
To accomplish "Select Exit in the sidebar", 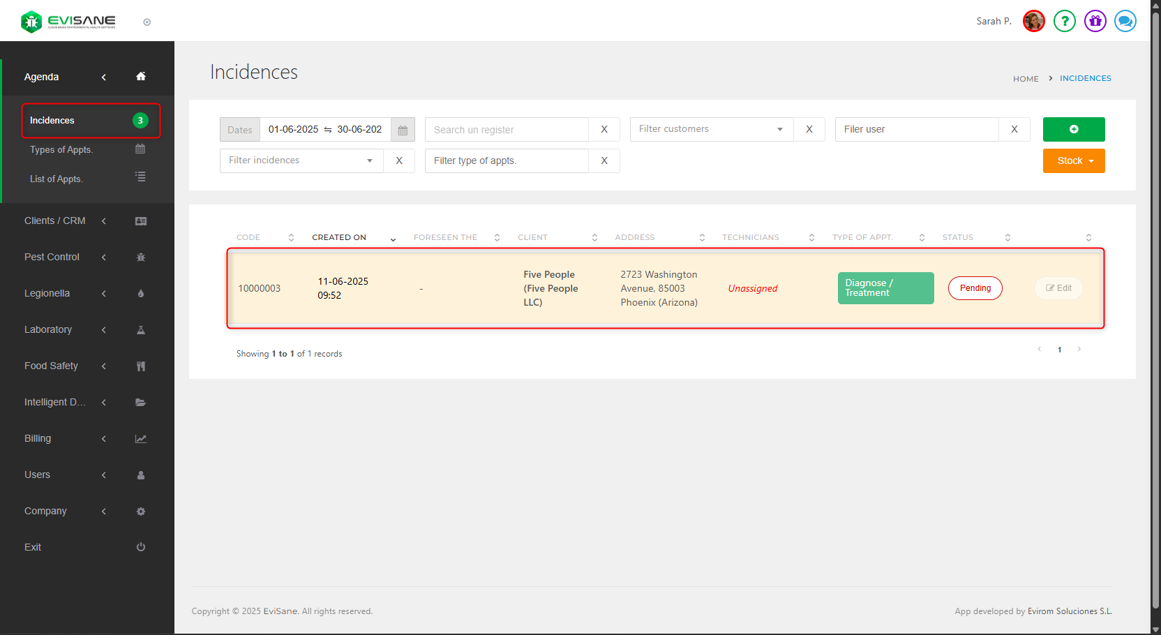I will tap(33, 547).
